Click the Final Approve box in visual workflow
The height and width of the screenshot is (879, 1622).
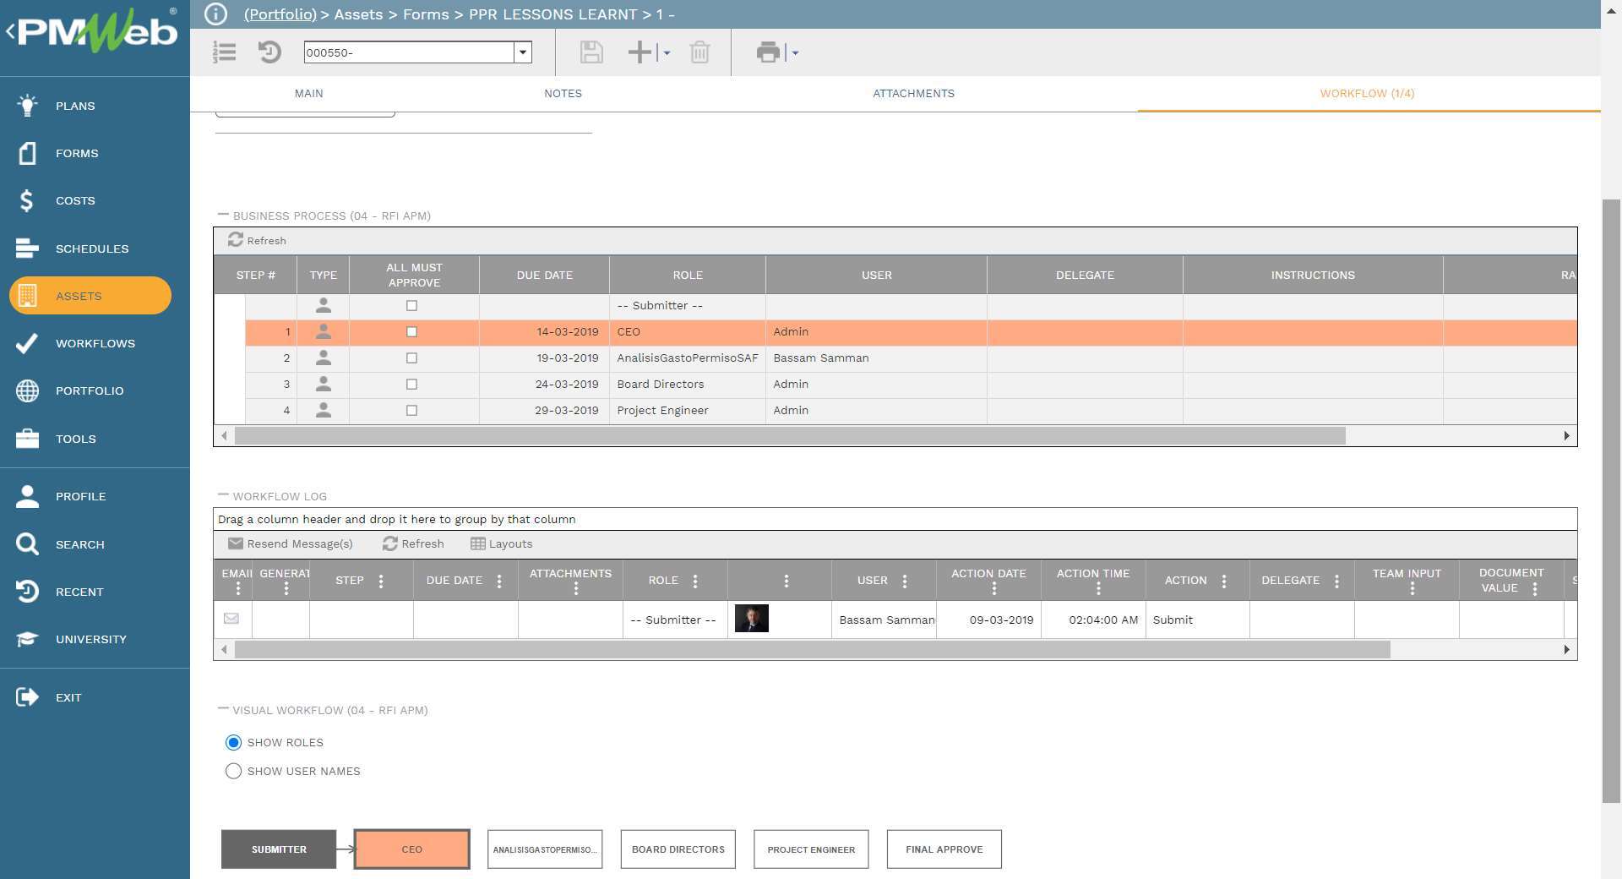[x=944, y=849]
